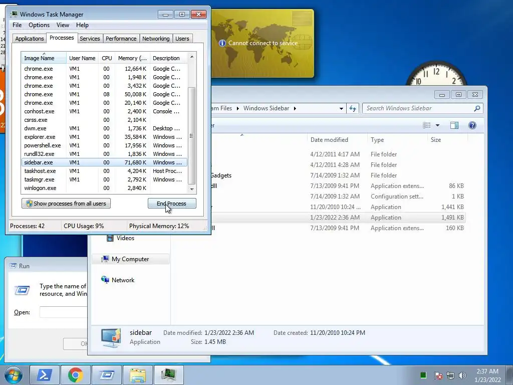This screenshot has width=513, height=385.
Task: Click the process list scrollbar thumb
Action: [x=192, y=135]
